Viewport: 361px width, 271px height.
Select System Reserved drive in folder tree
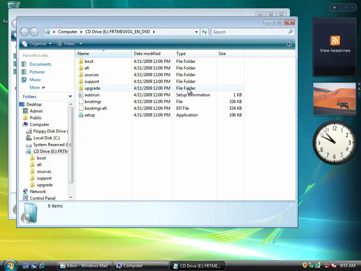click(50, 144)
